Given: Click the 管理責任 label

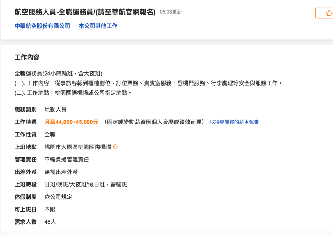Looking at the screenshot, I should (25, 159).
